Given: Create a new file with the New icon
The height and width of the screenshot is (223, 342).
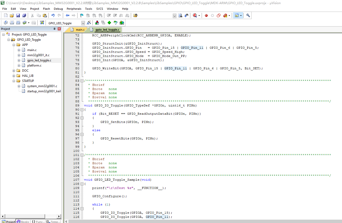Looking at the screenshot, I should 6,15.
